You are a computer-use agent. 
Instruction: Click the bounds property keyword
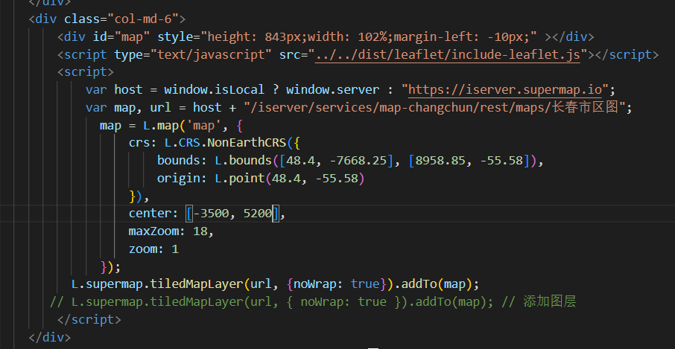179,160
